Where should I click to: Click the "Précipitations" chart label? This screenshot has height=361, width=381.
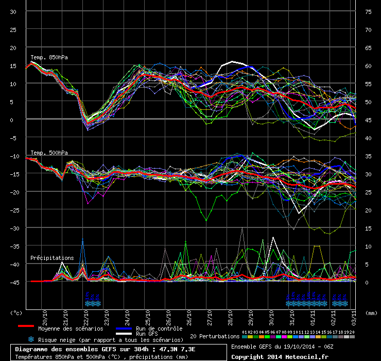click(51, 257)
